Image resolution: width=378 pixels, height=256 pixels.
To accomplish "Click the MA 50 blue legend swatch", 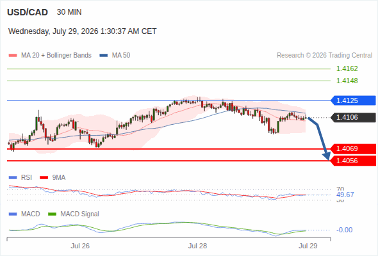I will click(104, 56).
